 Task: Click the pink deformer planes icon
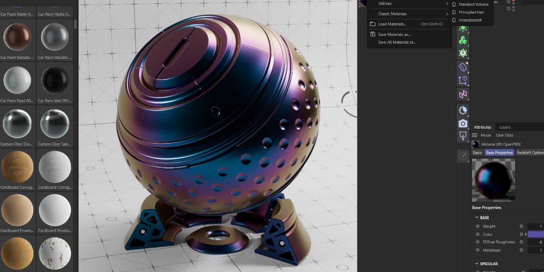(463, 94)
